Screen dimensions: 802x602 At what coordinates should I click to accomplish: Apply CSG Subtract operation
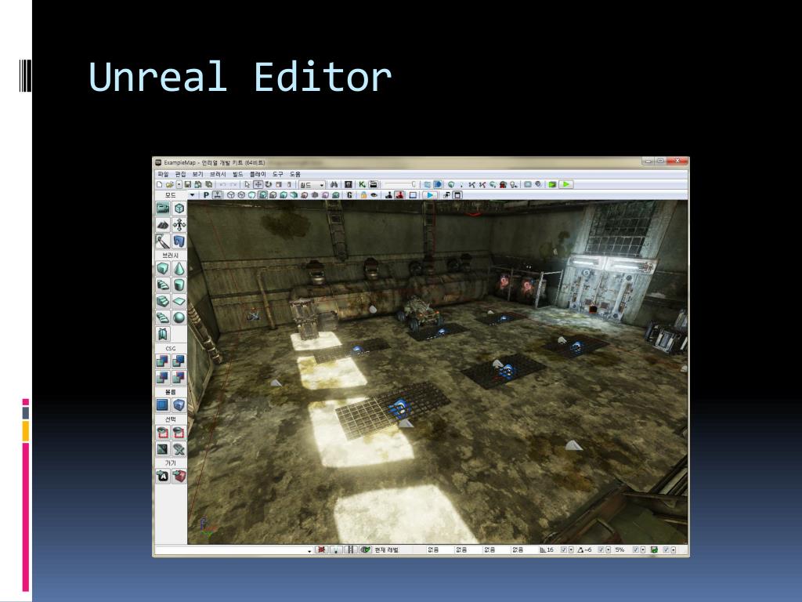[x=179, y=361]
